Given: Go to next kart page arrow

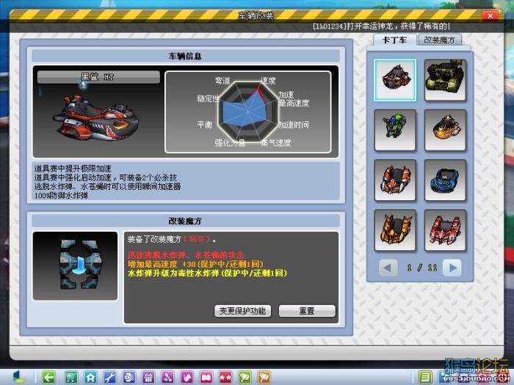Looking at the screenshot, I should point(453,268).
